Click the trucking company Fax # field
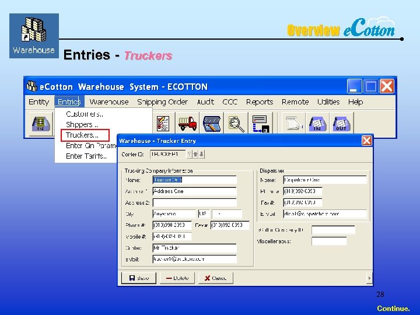This screenshot has height=315, width=420. (x=230, y=225)
